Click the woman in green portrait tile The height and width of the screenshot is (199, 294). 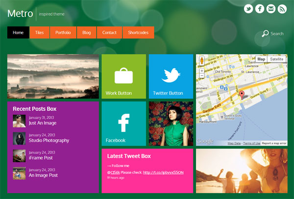tap(171, 123)
